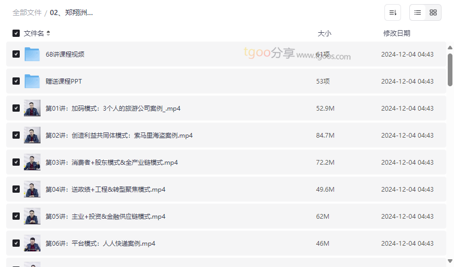Click the 68讲课程视频 folder icon
Screen dimensions: 454x267
pos(32,54)
